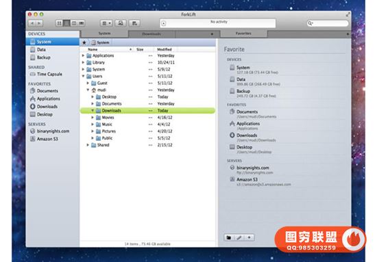Select the Music folder row
Screen dimensions: 377x262
click(x=147, y=125)
